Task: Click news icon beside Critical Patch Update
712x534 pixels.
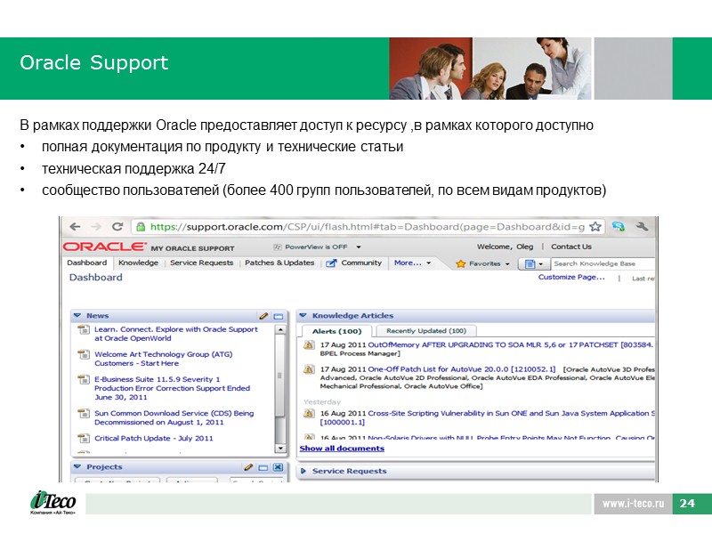Action: (84, 438)
